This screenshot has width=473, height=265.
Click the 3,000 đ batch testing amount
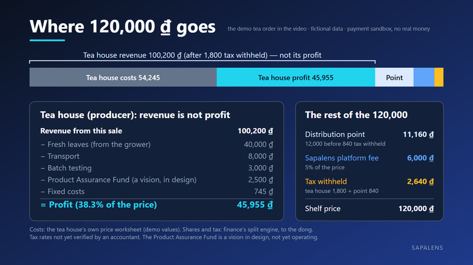(261, 168)
